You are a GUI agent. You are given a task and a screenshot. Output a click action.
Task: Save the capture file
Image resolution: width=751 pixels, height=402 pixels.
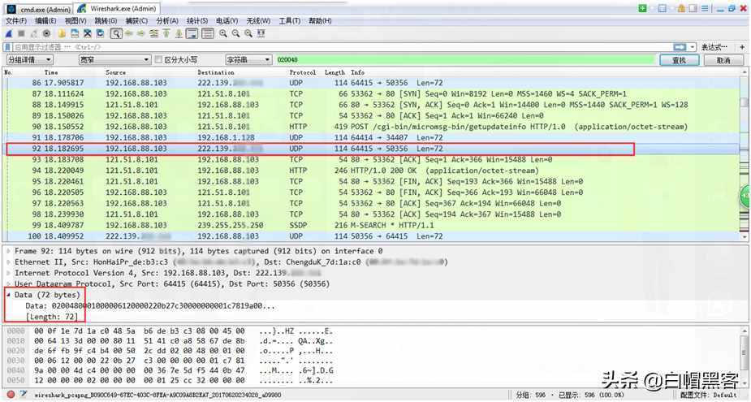(x=75, y=33)
